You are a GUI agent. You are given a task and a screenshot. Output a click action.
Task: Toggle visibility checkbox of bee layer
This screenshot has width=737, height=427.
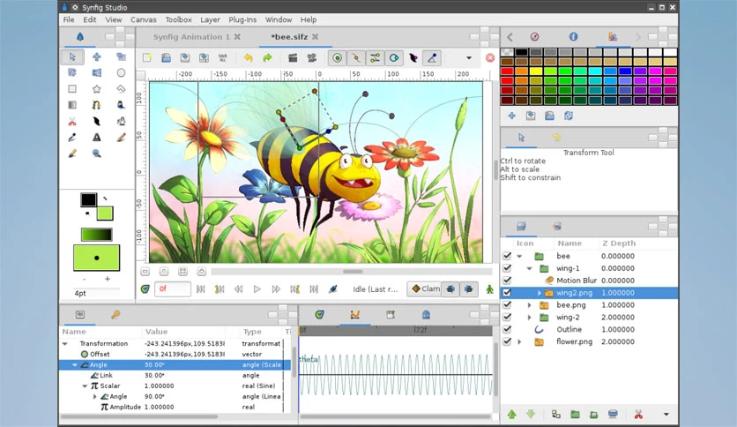507,256
